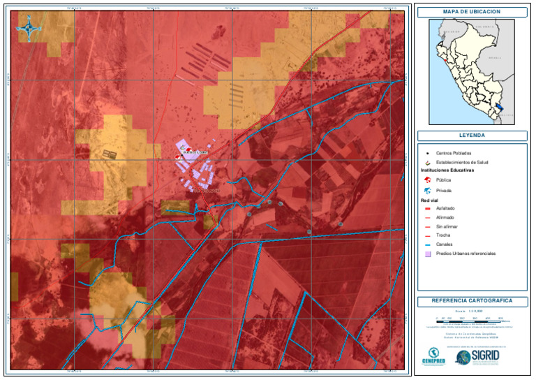Viewport: 536px width, 380px height.
Task: Click the LEYENDA header
Action: (472, 136)
